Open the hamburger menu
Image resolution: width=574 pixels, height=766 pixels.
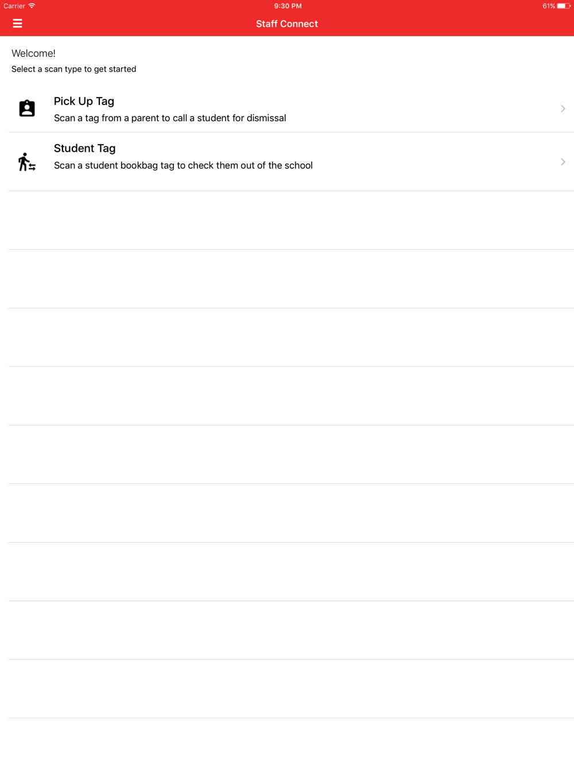point(17,24)
